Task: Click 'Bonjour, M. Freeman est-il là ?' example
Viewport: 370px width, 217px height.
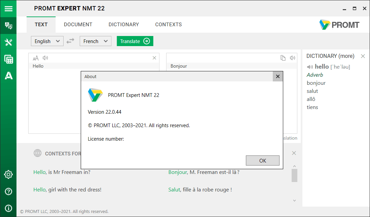Action: tap(204, 172)
